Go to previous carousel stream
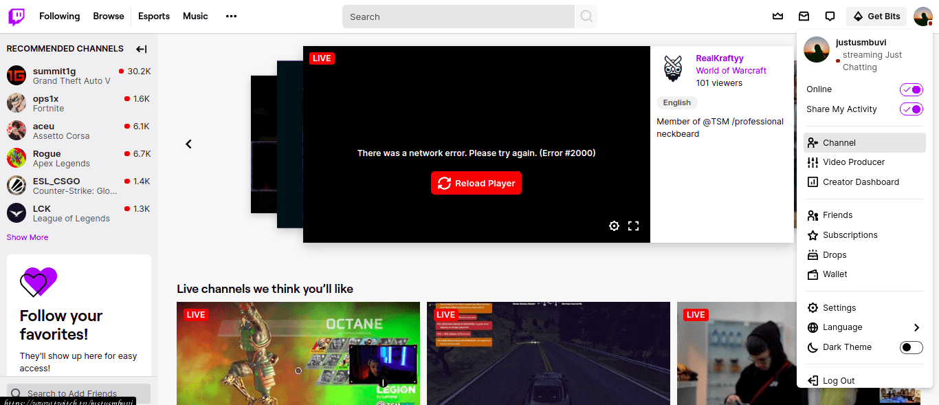 [188, 144]
